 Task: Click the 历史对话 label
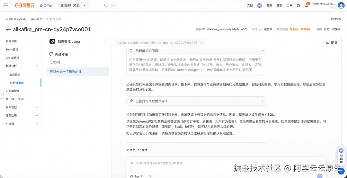click(x=55, y=62)
